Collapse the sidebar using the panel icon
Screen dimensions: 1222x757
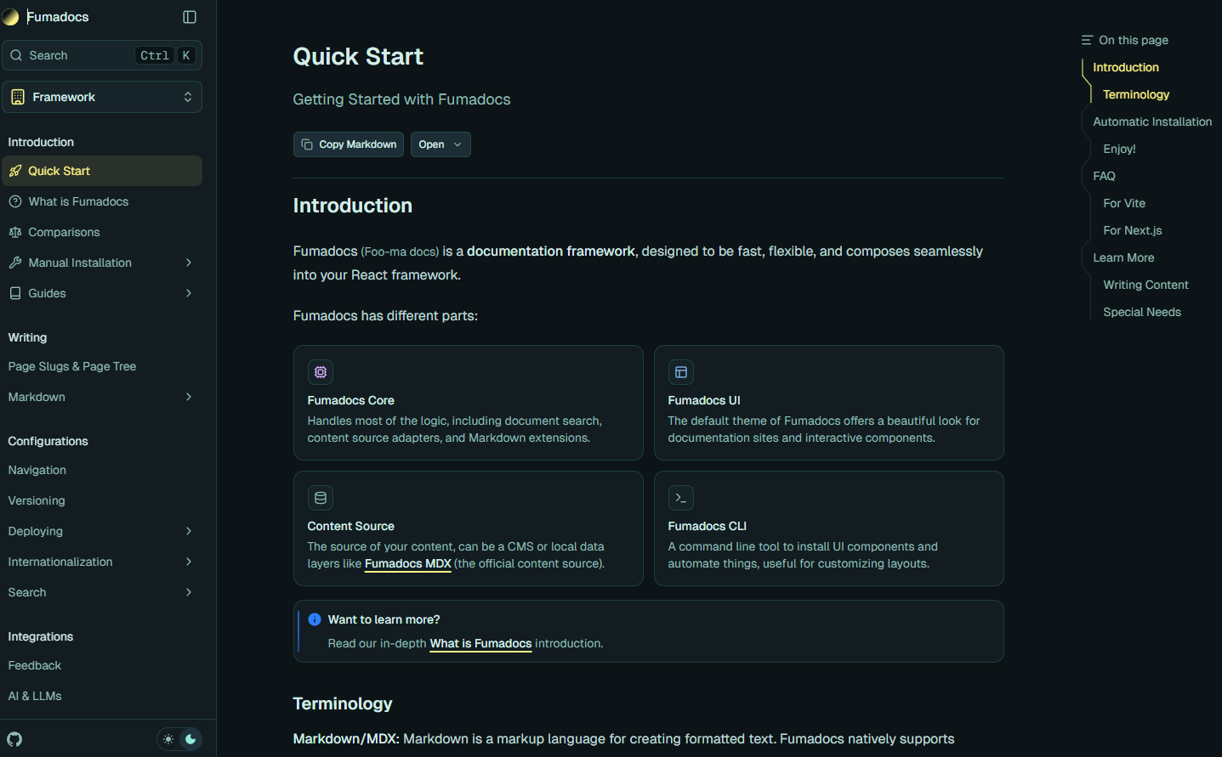[190, 17]
